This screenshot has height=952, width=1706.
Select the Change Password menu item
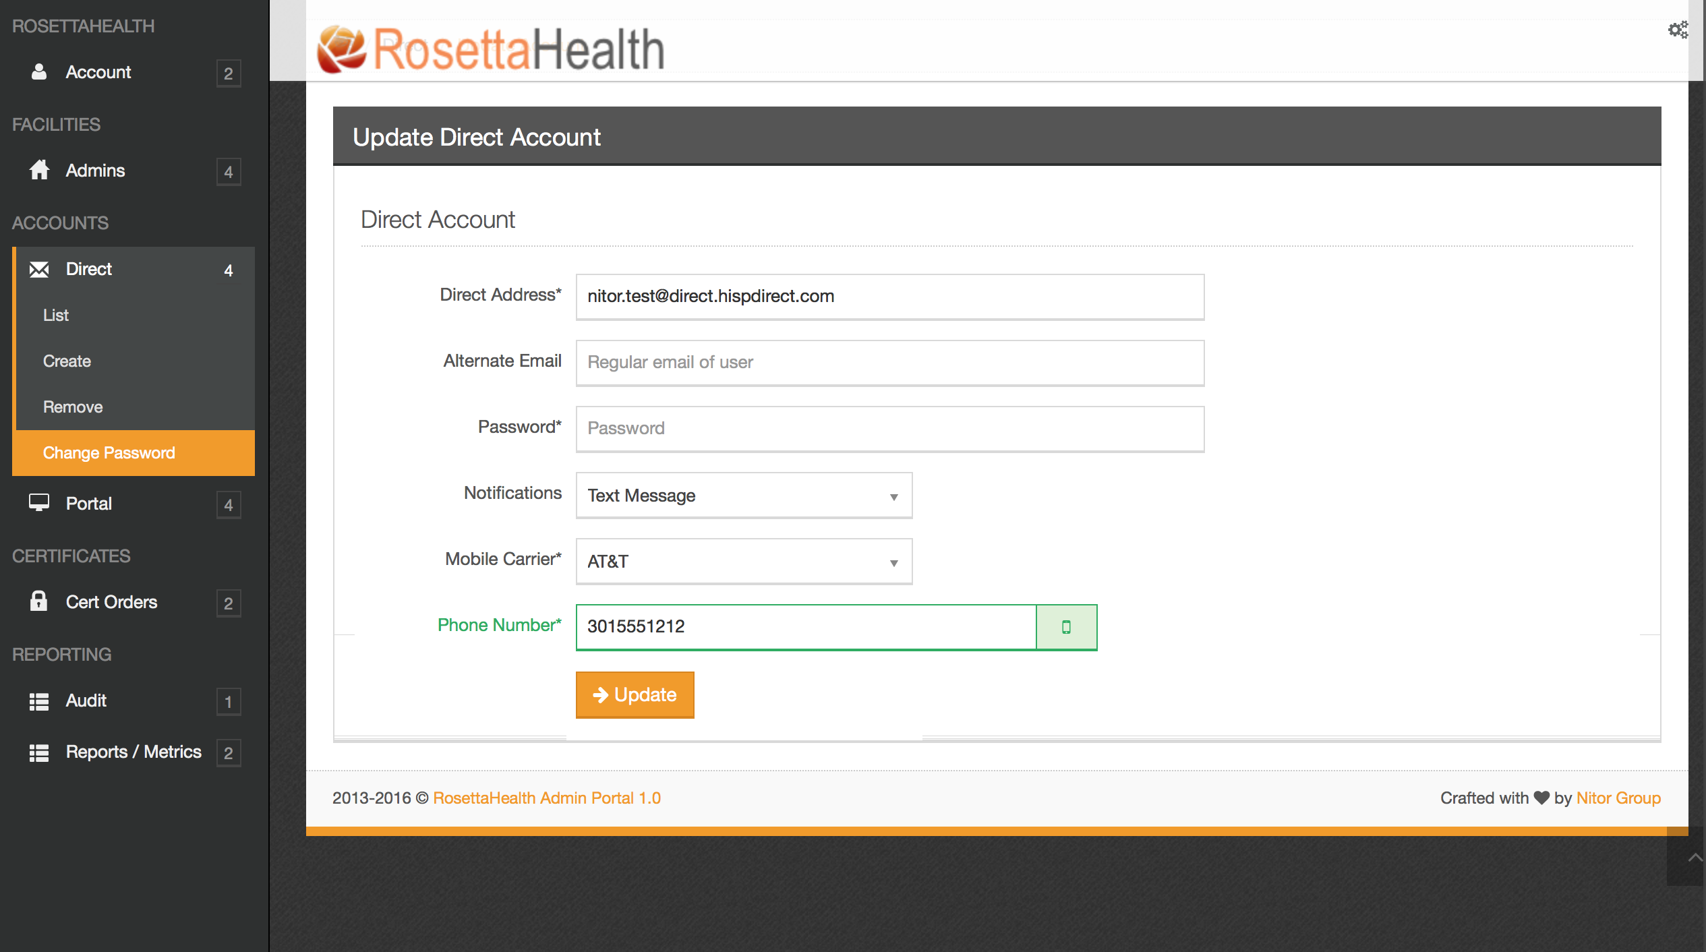click(109, 453)
